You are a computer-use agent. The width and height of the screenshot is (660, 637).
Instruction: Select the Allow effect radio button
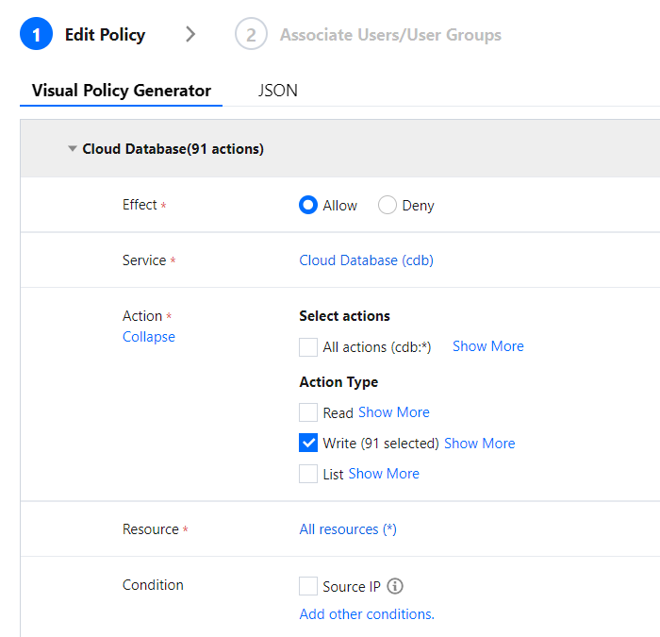coord(308,205)
